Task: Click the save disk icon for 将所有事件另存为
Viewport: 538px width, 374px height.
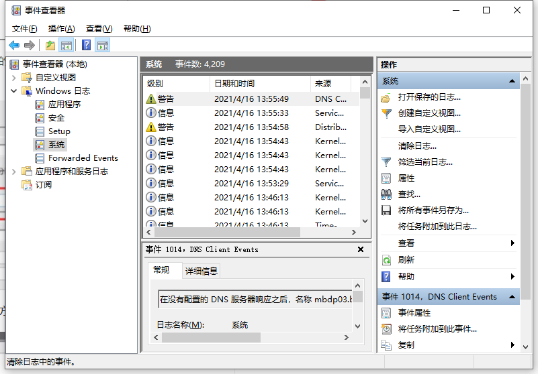Action: pyautogui.click(x=386, y=210)
